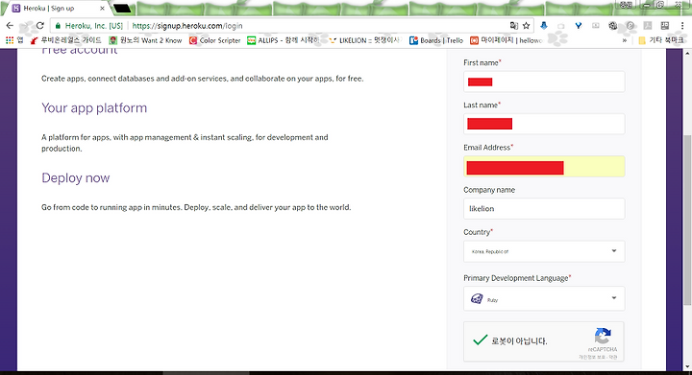Click the scrollbar down arrow
692x375 pixels.
tap(687, 365)
